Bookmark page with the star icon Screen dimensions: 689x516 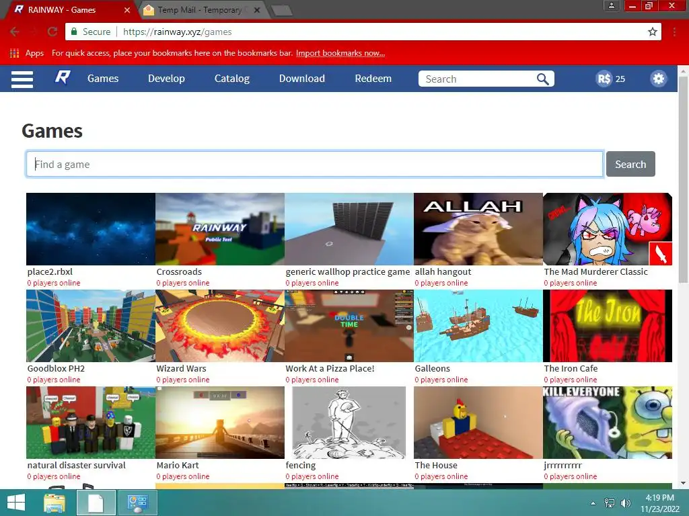pyautogui.click(x=653, y=32)
